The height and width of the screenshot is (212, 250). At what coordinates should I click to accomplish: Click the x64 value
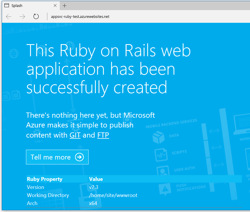pos(93,203)
